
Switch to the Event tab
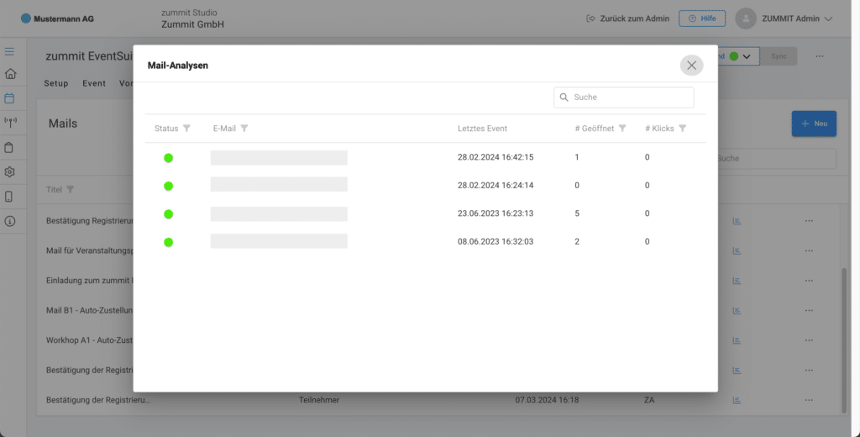click(x=94, y=84)
